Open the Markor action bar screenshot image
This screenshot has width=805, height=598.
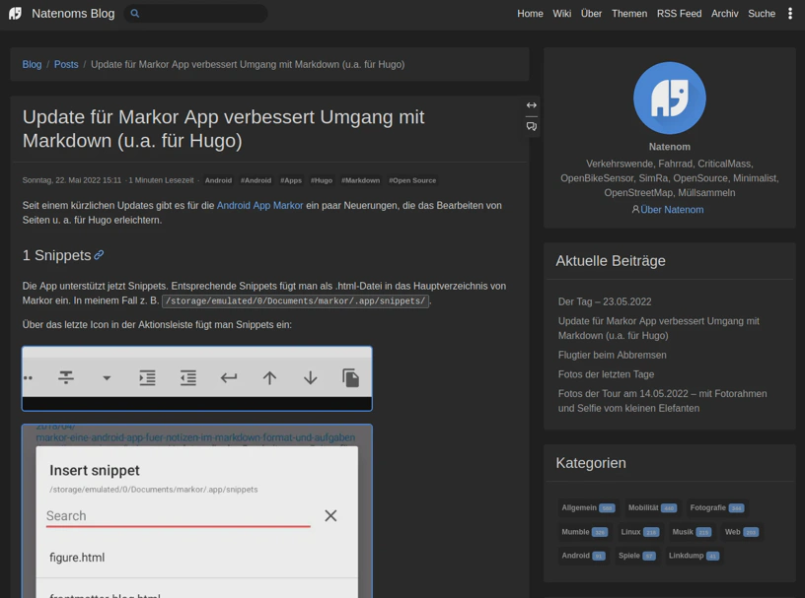[197, 378]
